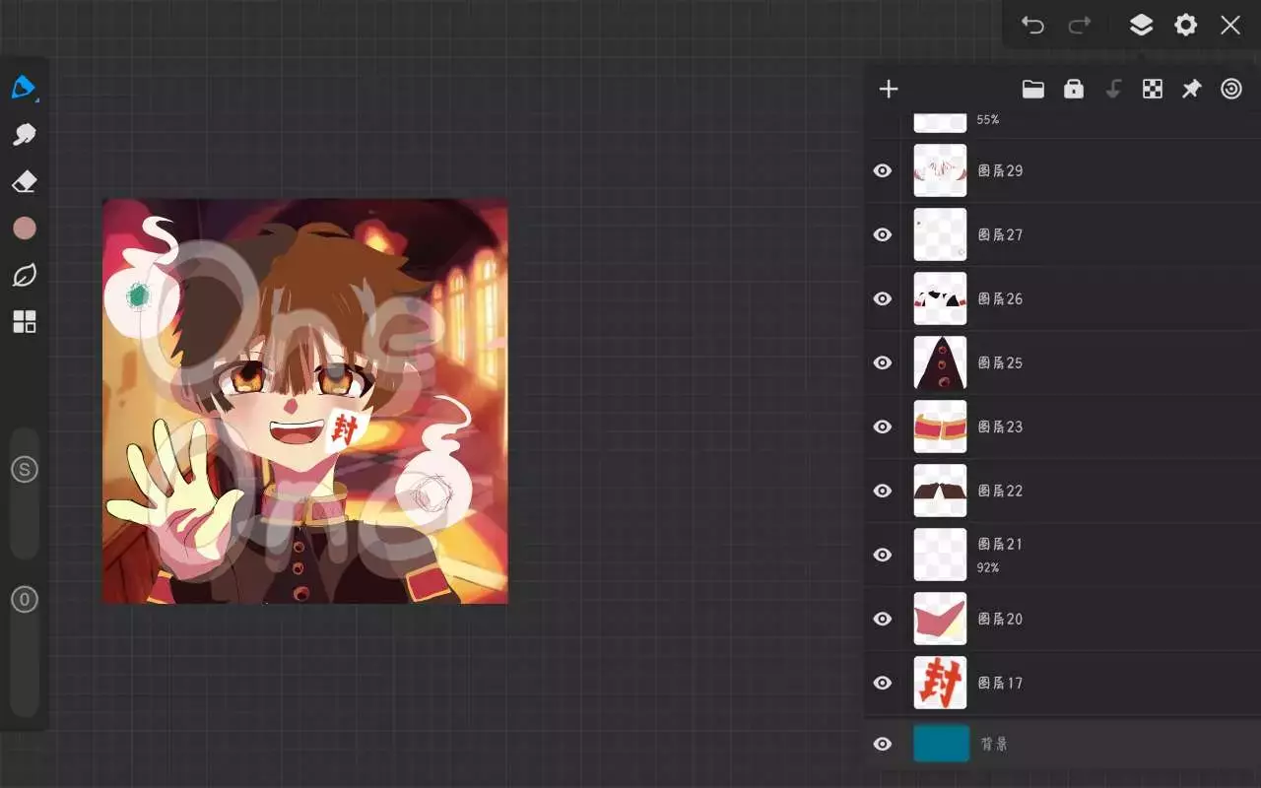The width and height of the screenshot is (1261, 788).
Task: Select the 图层17 red character thumbnail
Action: point(941,683)
